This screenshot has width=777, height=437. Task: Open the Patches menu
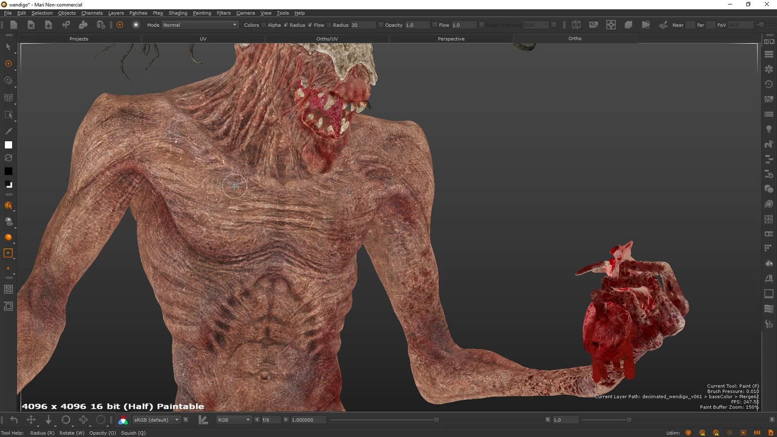click(x=138, y=13)
